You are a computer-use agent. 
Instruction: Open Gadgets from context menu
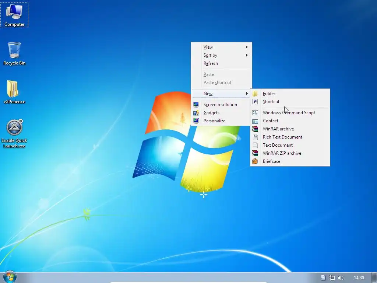(x=221, y=113)
